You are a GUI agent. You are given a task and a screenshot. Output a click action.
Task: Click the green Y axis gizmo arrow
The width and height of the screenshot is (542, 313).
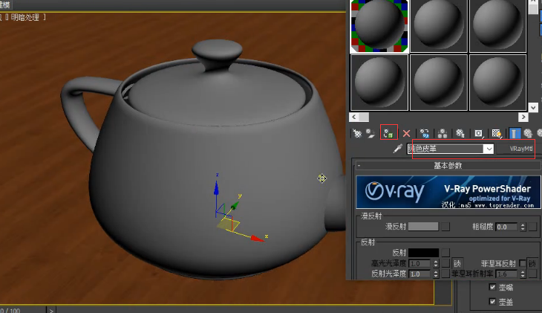coord(235,206)
